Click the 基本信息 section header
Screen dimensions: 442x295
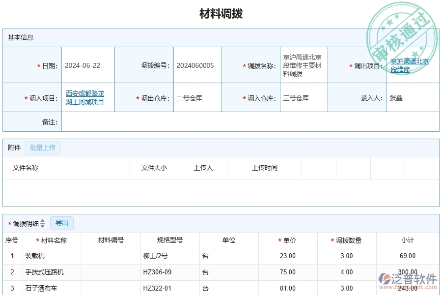[x=20, y=37]
